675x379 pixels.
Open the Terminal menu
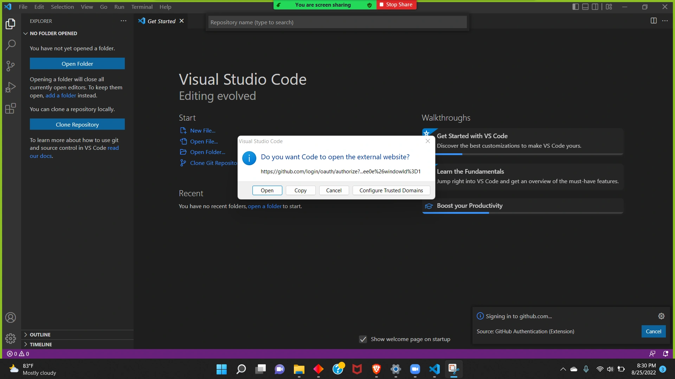(142, 7)
